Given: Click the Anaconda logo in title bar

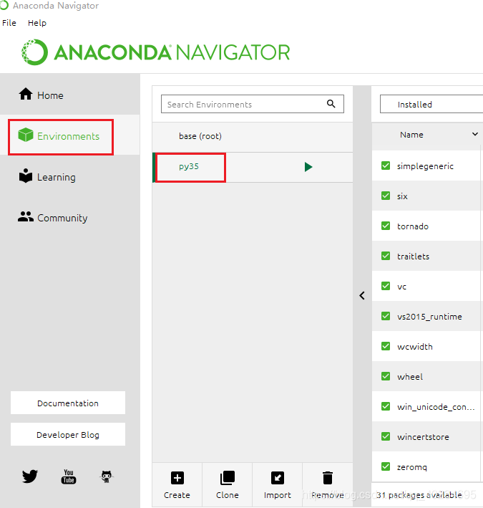Looking at the screenshot, I should (x=4, y=5).
